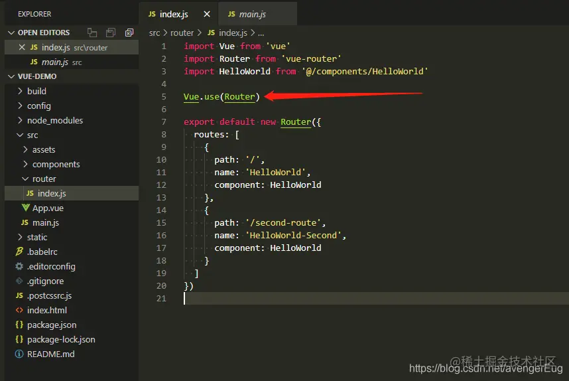Screen dimensions: 569x381
Task: Click the src breadcrumb segment
Action: click(155, 33)
